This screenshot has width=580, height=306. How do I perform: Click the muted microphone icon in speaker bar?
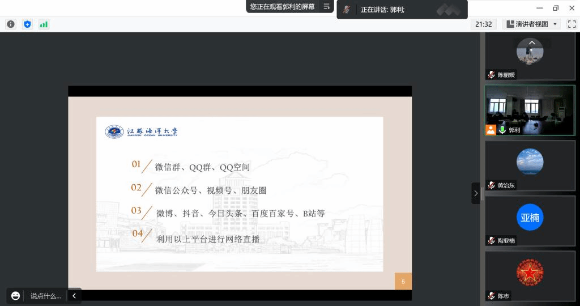(x=347, y=10)
